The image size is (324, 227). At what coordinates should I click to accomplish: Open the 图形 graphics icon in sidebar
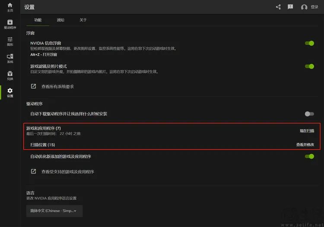pyautogui.click(x=10, y=40)
